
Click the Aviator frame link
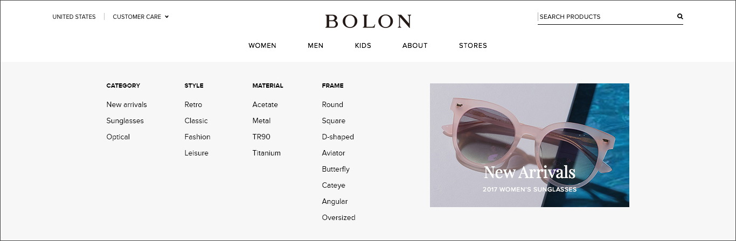(334, 153)
